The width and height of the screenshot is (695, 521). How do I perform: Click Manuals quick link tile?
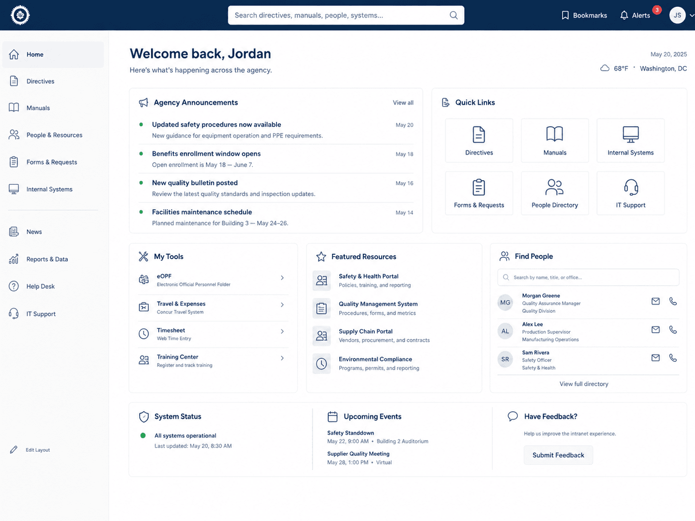pos(555,141)
